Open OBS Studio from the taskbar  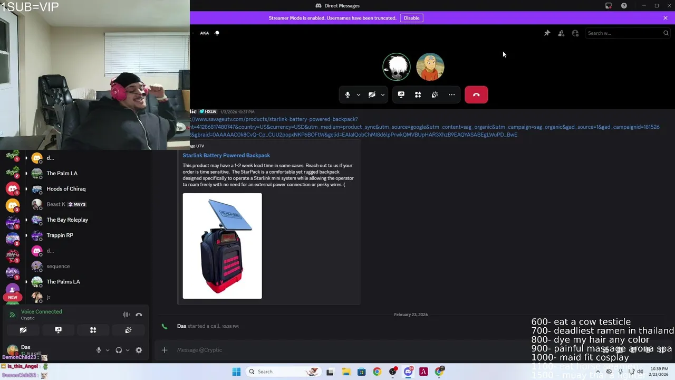tap(392, 372)
